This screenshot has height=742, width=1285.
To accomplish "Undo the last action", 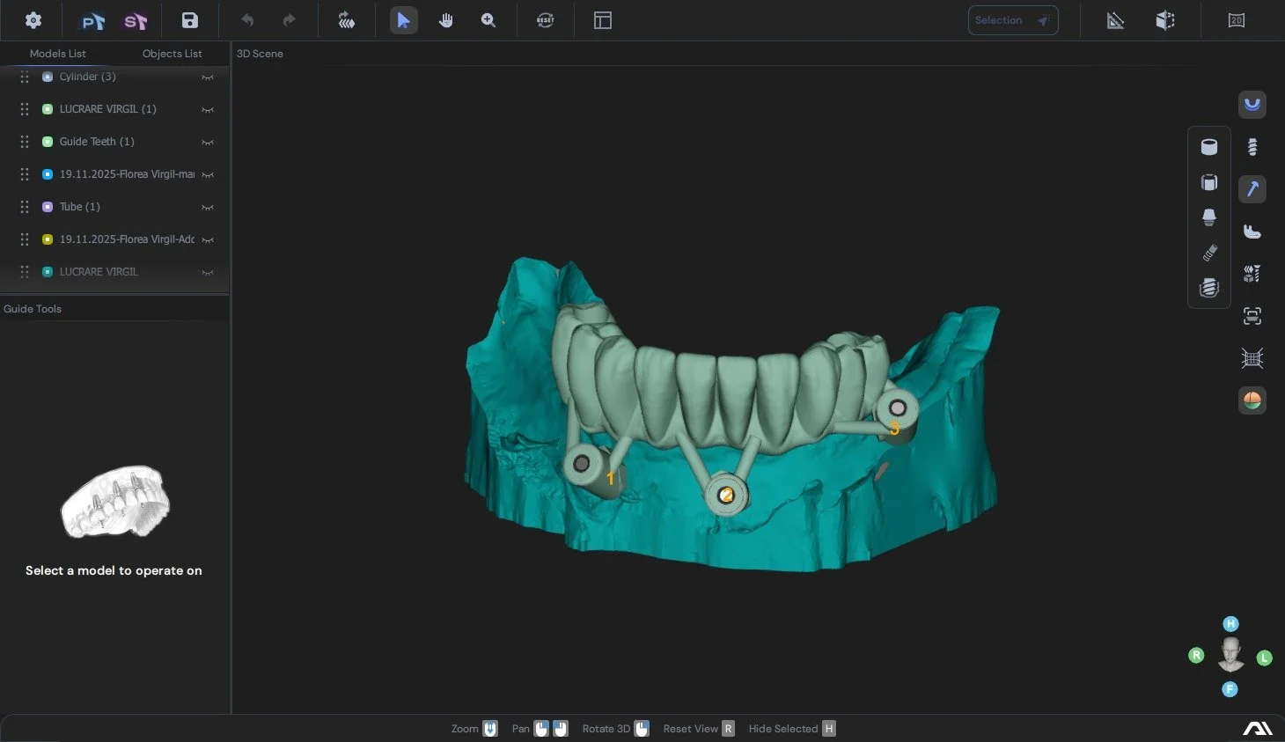I will tap(247, 20).
